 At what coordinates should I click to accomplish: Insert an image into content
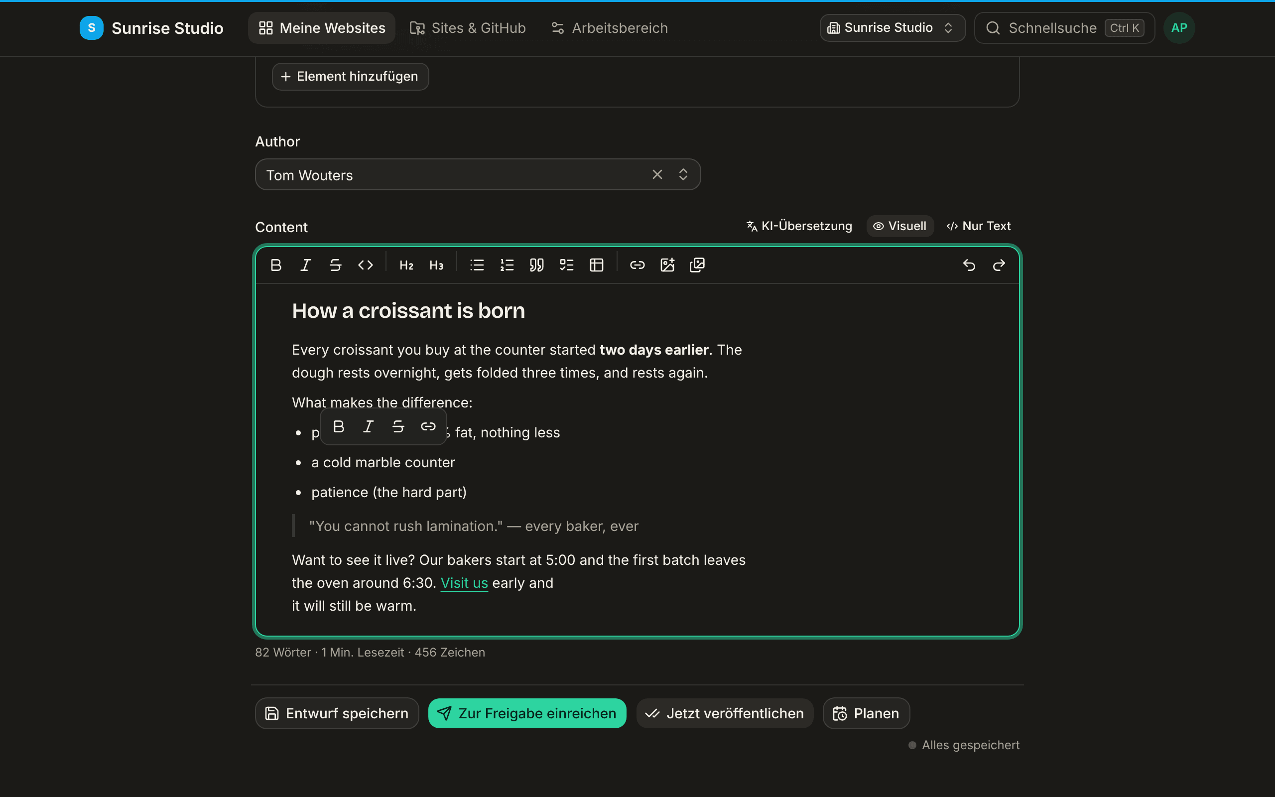click(x=667, y=265)
